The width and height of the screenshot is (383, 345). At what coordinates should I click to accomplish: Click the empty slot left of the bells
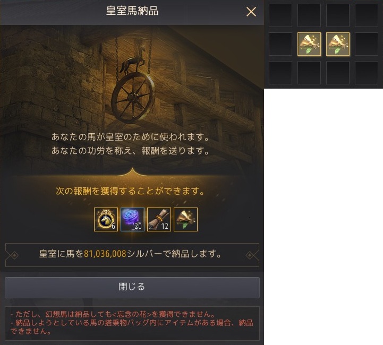(x=280, y=44)
